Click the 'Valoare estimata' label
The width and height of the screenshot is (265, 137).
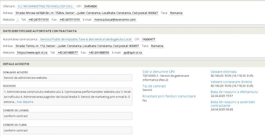pos(223,72)
